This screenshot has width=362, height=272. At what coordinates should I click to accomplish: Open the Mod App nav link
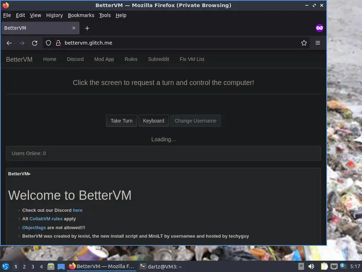[104, 59]
